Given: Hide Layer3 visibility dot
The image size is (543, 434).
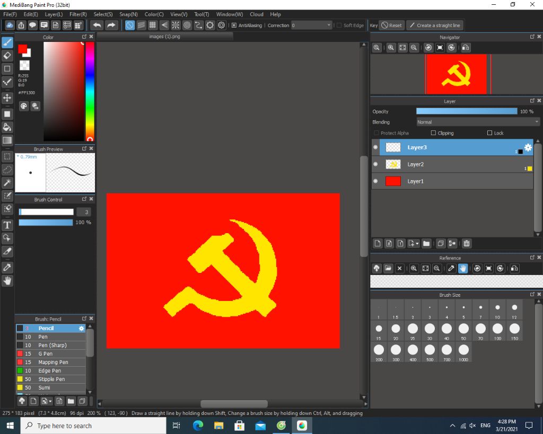Looking at the screenshot, I should tap(375, 147).
